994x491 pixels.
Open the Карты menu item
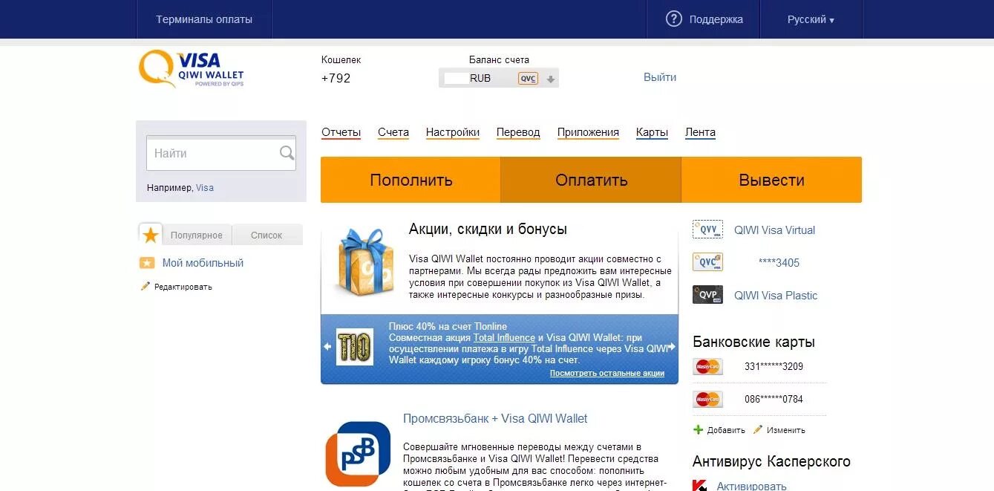652,132
